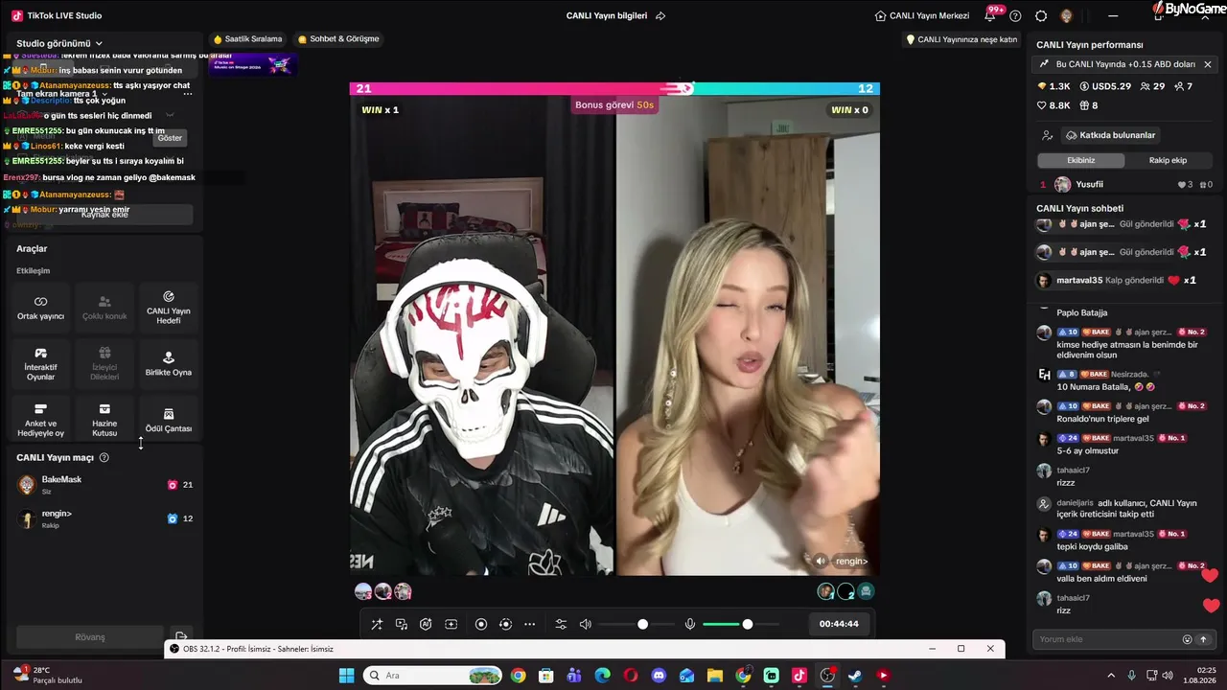The image size is (1227, 690).
Task: Open the Çoklu konuk tool
Action: [x=104, y=308]
